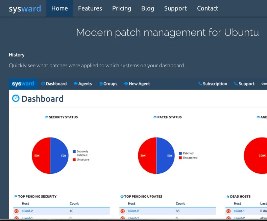The width and height of the screenshot is (267, 221).
Task: Toggle the Security Status eye icon
Action: click(x=47, y=117)
